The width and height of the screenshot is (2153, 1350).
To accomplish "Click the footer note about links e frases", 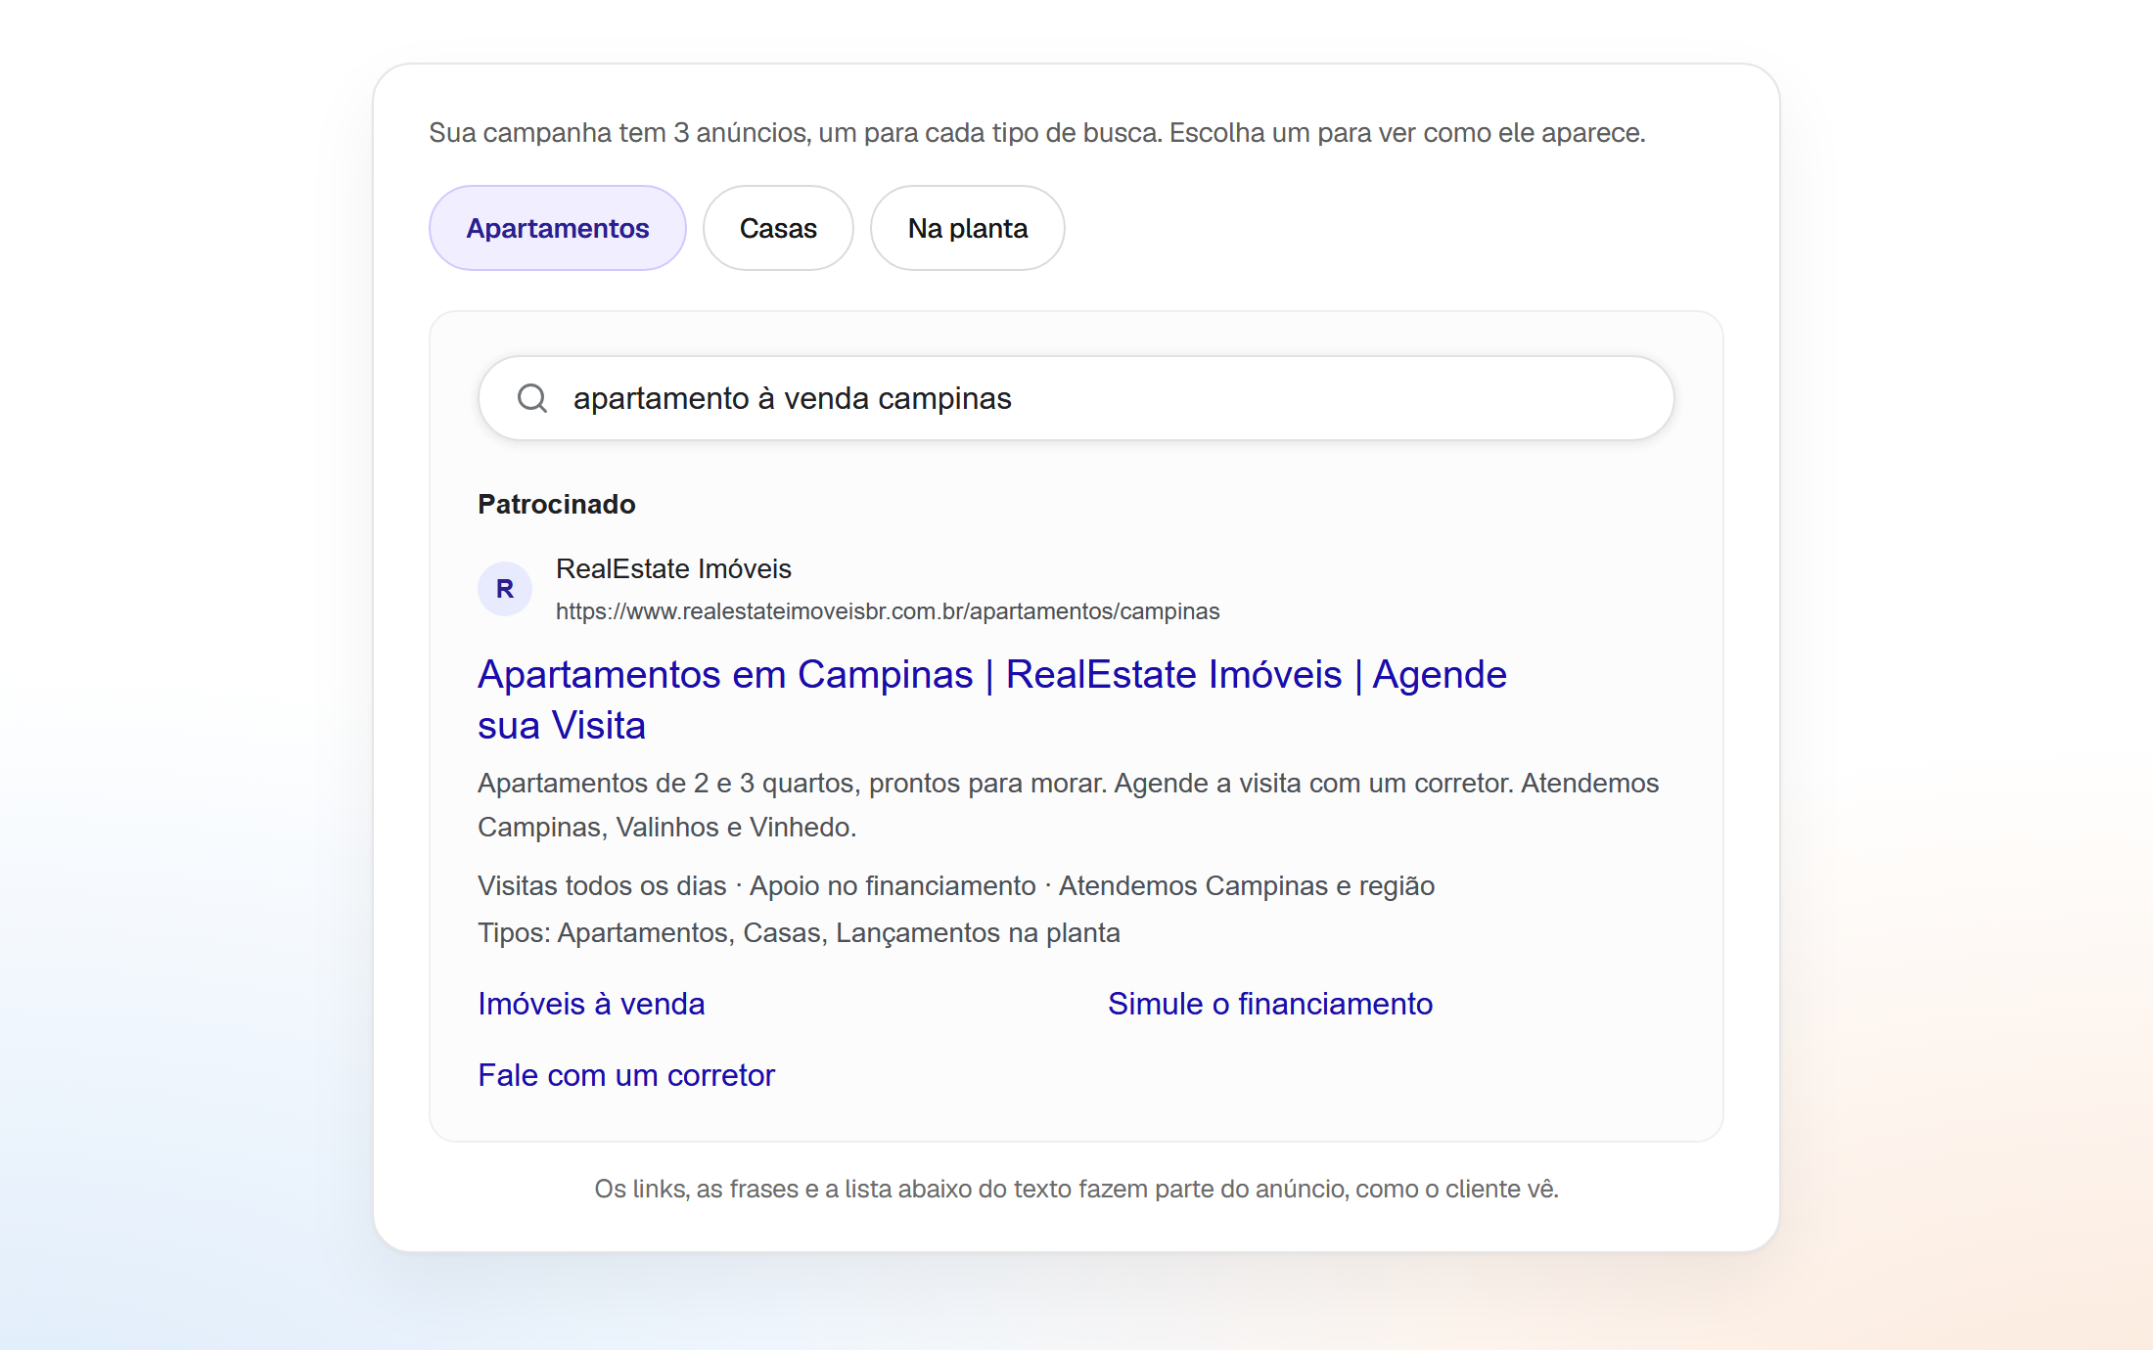I will coord(1076,1189).
